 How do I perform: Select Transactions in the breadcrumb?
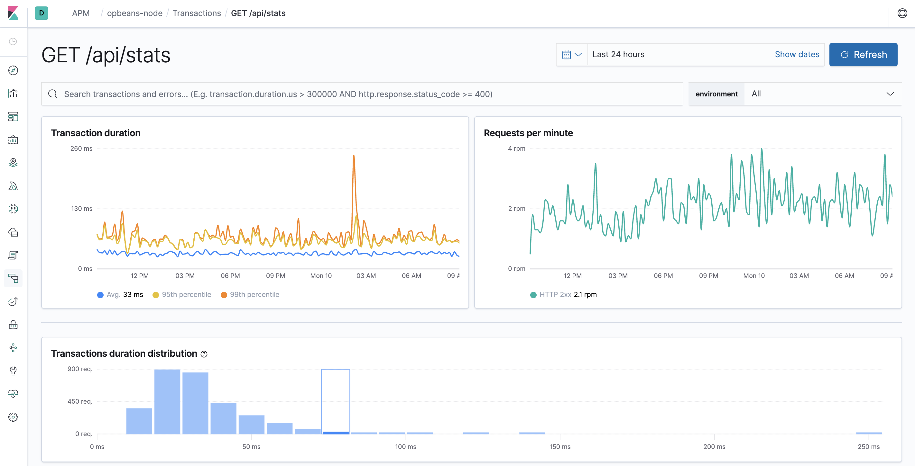[197, 13]
